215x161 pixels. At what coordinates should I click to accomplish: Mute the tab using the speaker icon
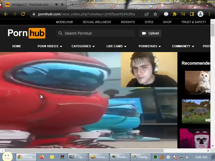[56, 5]
